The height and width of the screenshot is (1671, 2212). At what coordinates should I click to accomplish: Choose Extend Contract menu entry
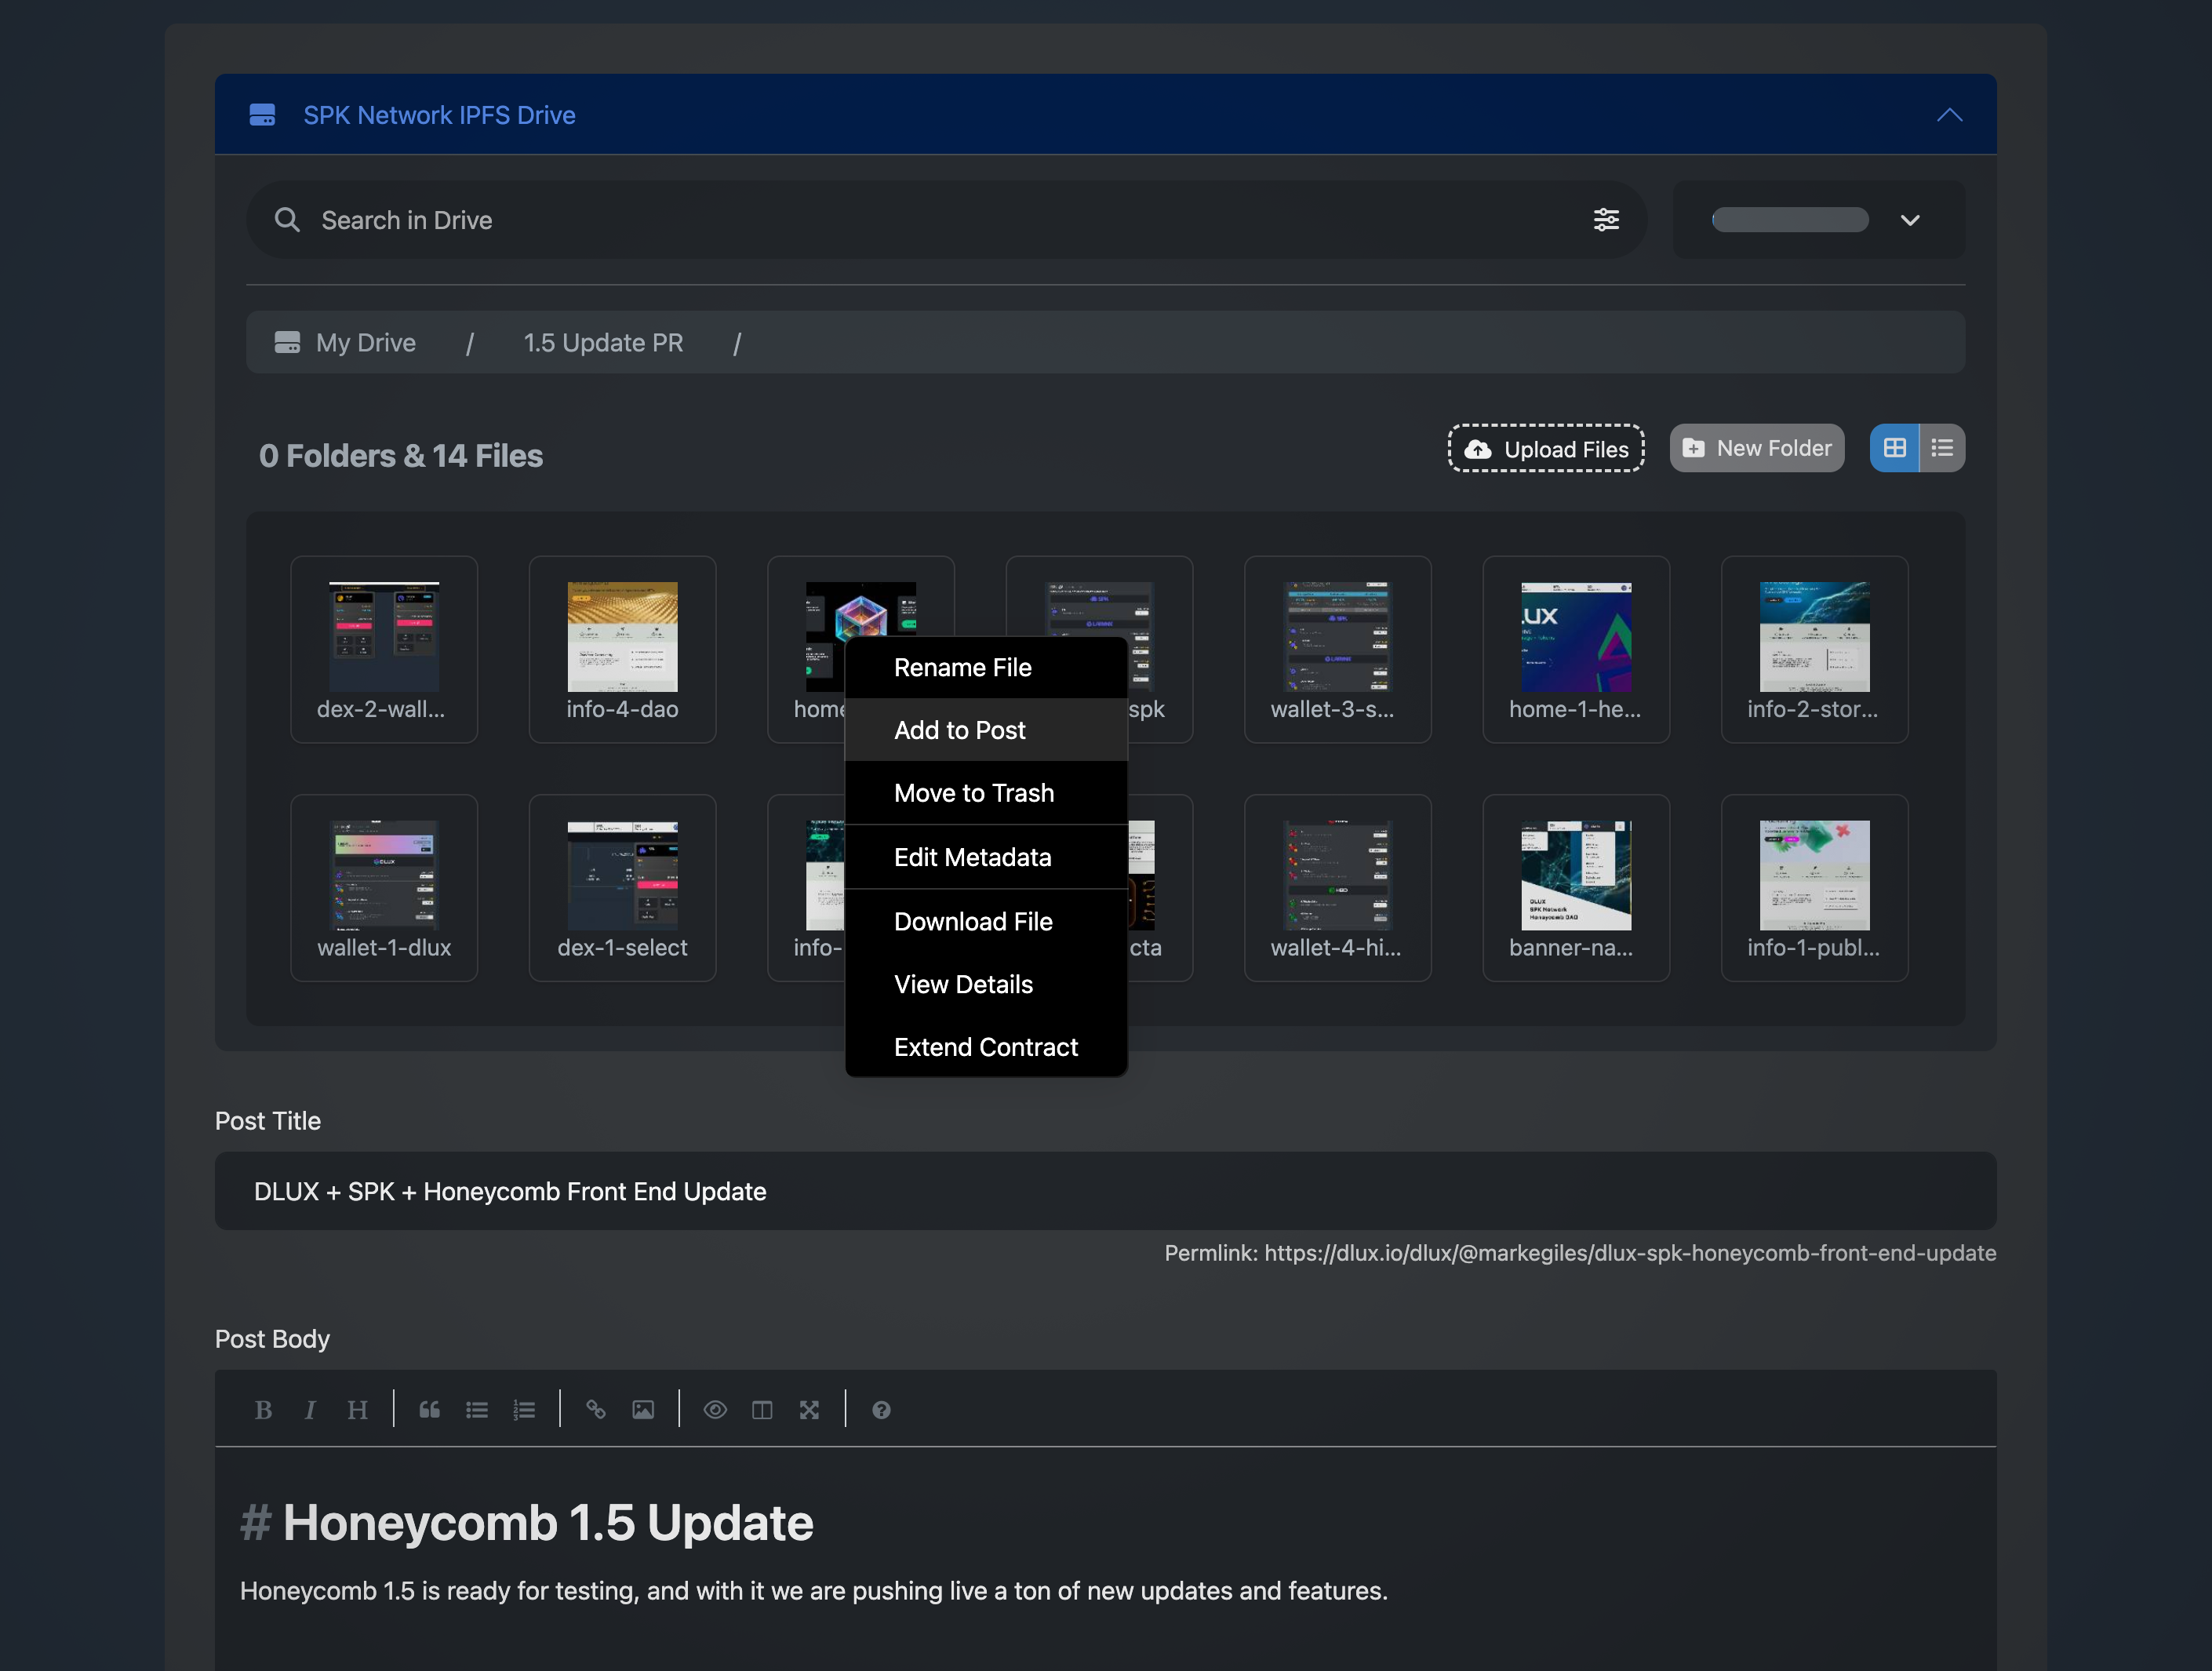pos(986,1048)
